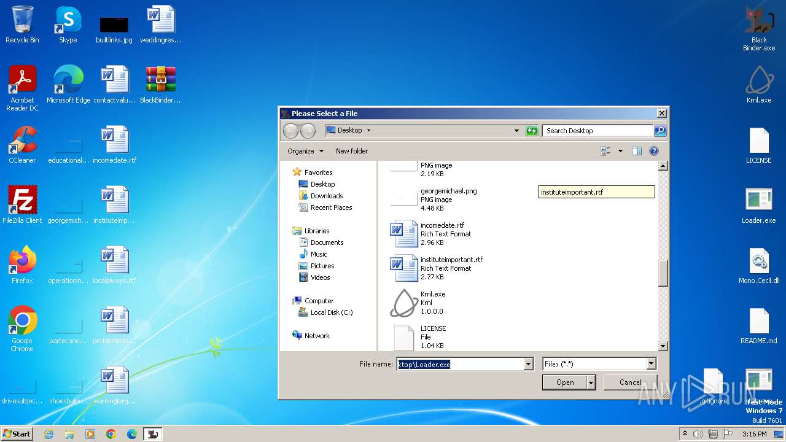Click the Open button's split arrow
Image resolution: width=786 pixels, height=442 pixels.
591,382
